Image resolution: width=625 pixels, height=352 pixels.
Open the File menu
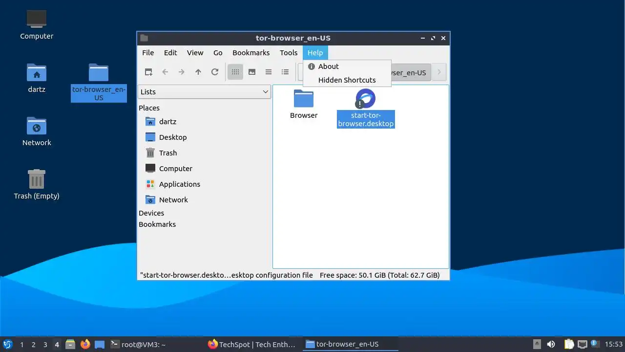[x=148, y=52]
